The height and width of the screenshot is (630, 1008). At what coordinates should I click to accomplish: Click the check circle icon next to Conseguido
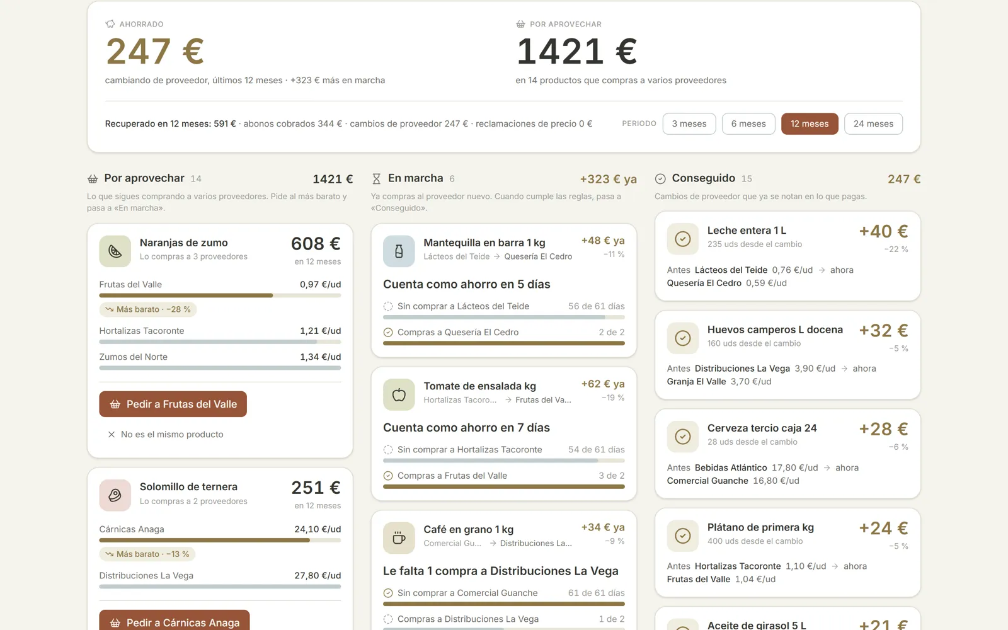pos(660,179)
